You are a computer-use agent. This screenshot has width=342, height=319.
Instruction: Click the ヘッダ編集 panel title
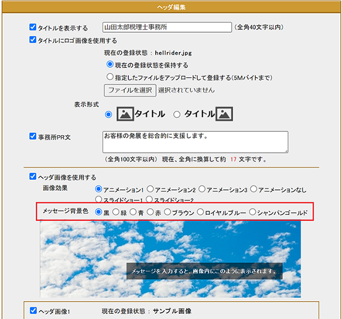point(171,7)
